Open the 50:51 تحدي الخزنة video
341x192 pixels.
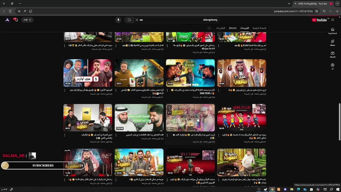(88, 118)
